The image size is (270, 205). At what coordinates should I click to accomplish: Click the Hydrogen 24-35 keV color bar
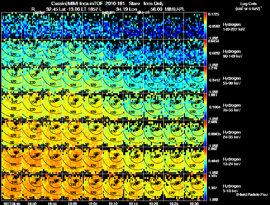coord(205,134)
